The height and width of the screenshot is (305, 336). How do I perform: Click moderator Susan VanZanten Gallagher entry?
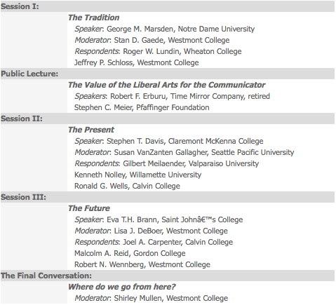pos(184,152)
